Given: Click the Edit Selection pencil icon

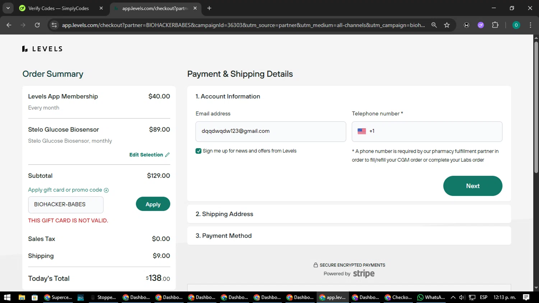Looking at the screenshot, I should coord(167,155).
